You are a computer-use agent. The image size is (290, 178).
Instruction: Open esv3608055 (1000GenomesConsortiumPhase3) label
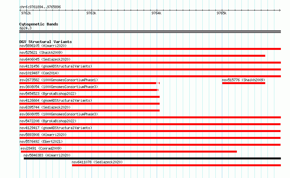tap(59, 114)
